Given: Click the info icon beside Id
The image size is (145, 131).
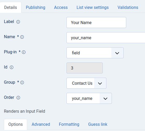Looking at the screenshot, I should [11, 67].
